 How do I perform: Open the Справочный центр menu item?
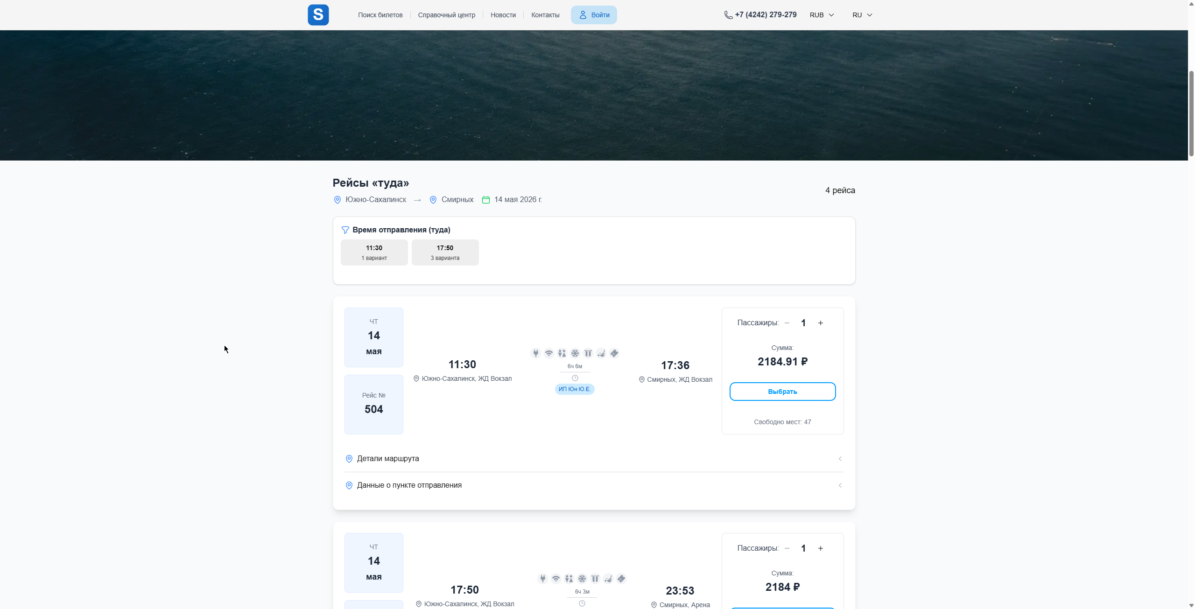click(446, 15)
